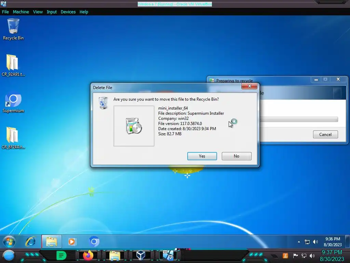350x263 pixels.
Task: Click the Recycle Bin icon in dialog
Action: 103,103
